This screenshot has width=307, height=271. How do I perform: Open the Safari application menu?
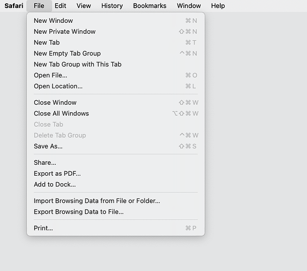(14, 5)
